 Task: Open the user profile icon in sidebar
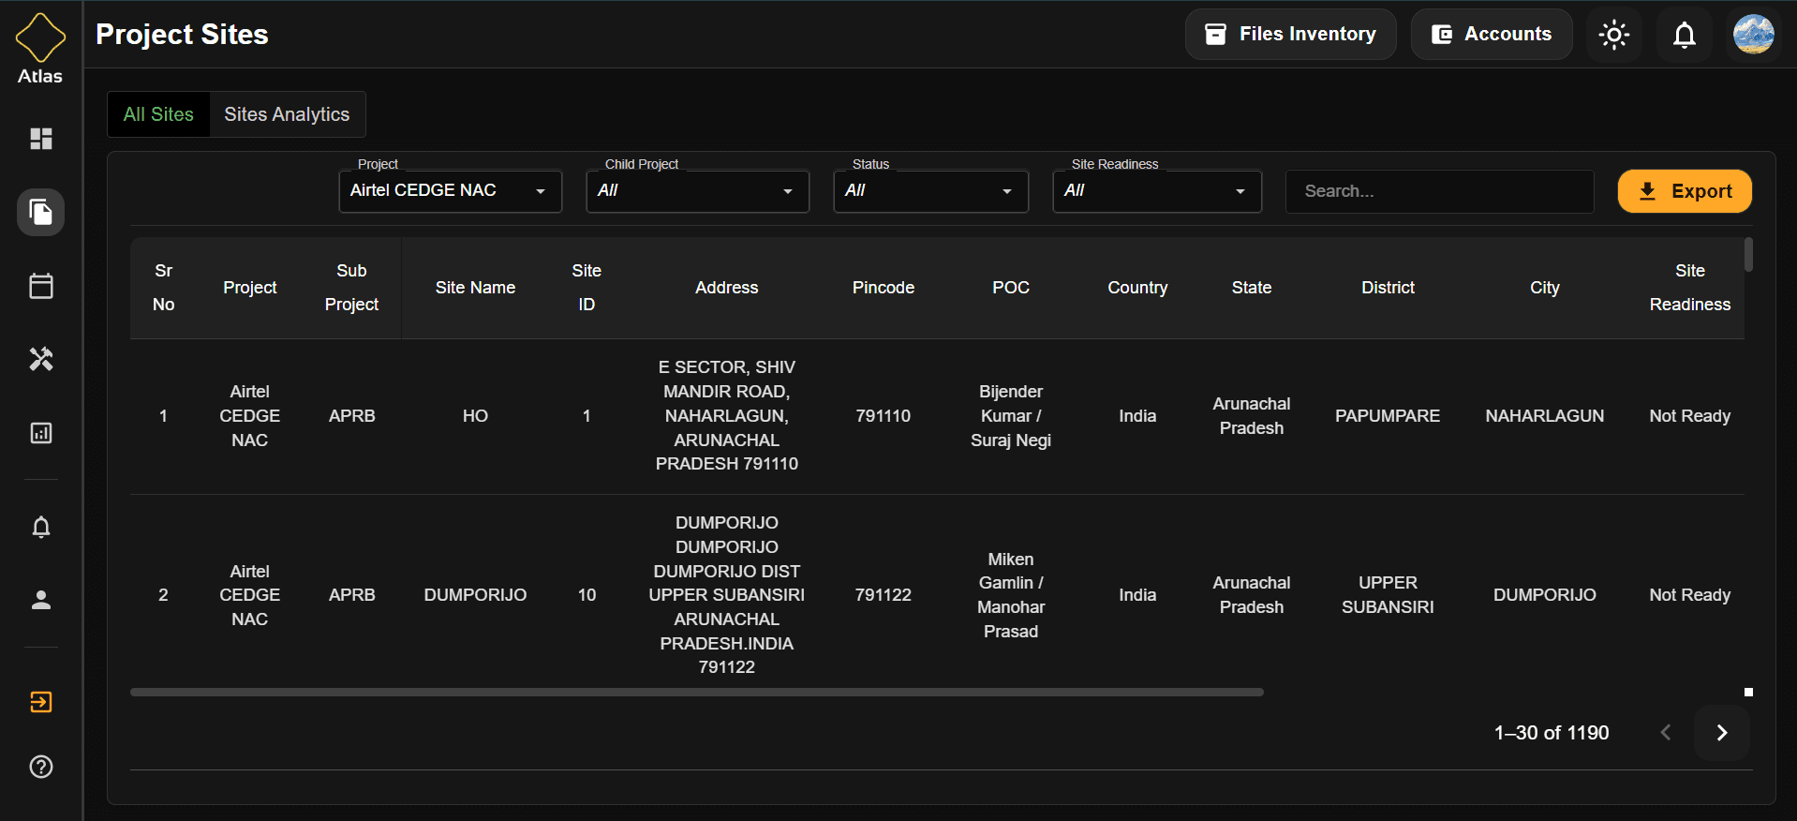pos(40,600)
